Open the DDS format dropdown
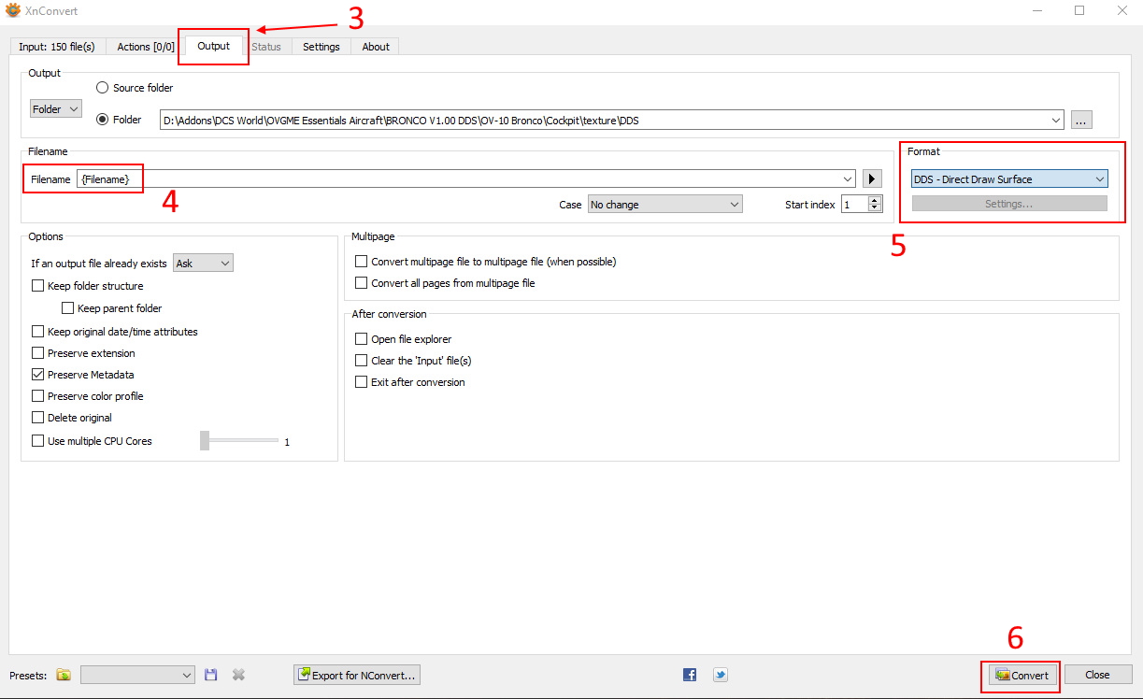The image size is (1143, 699). coord(1009,179)
